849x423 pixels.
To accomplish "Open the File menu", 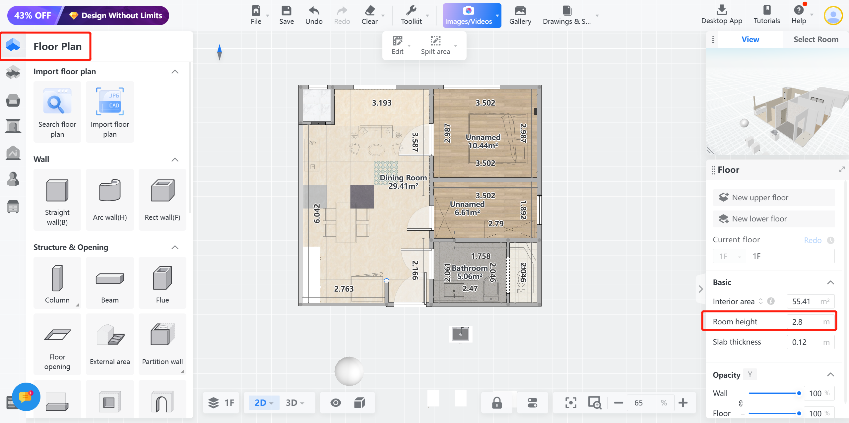I will 256,15.
